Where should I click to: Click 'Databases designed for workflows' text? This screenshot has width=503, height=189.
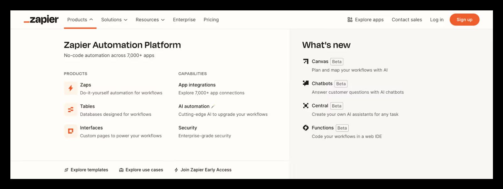tap(116, 114)
